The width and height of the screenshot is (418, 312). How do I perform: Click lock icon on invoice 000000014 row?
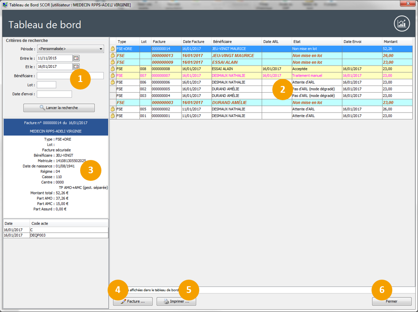(x=112, y=49)
